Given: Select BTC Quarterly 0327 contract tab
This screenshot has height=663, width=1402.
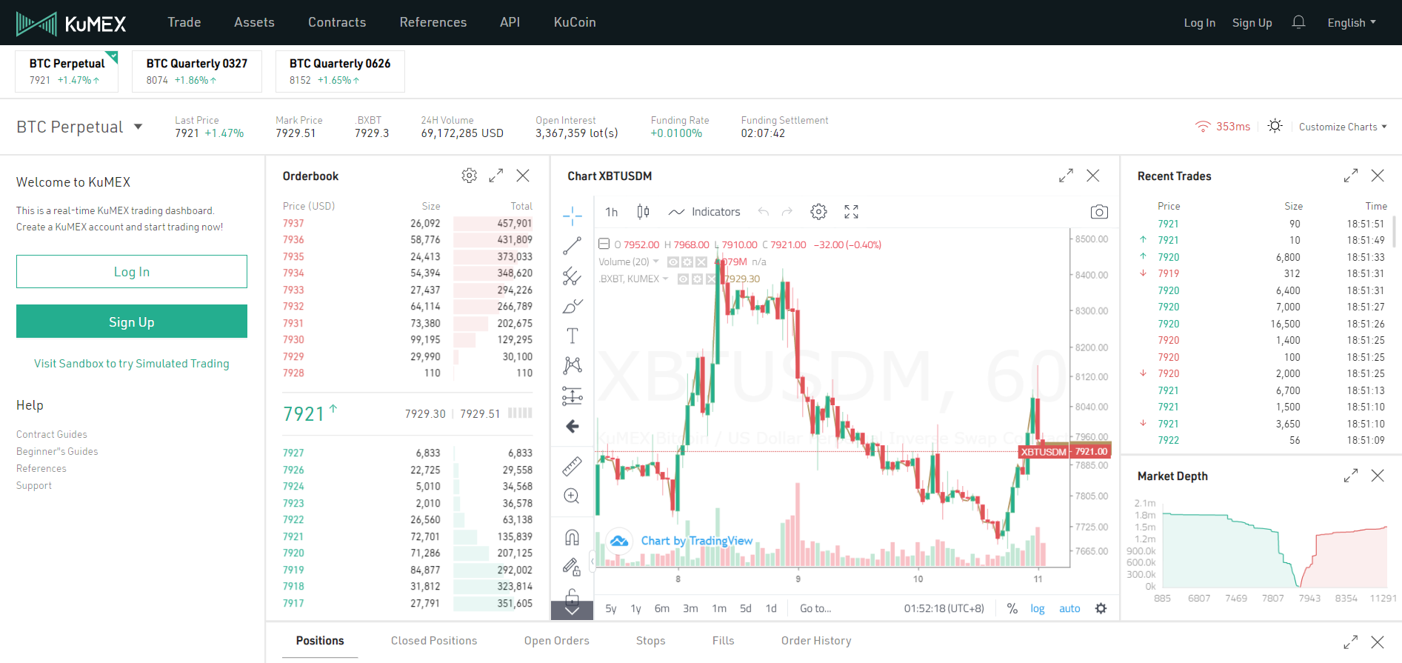Looking at the screenshot, I should 197,71.
